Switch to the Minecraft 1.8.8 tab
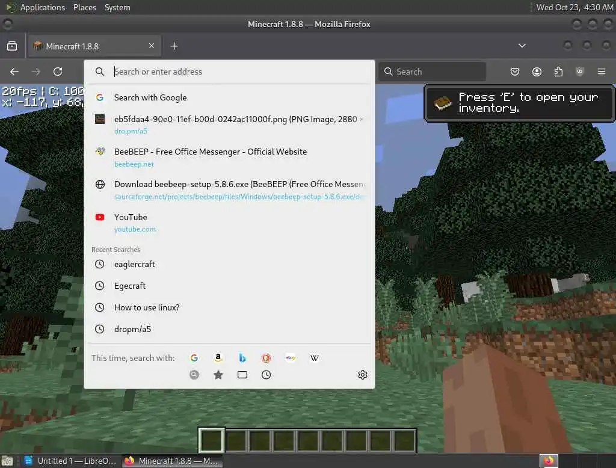The height and width of the screenshot is (468, 616). click(x=94, y=46)
